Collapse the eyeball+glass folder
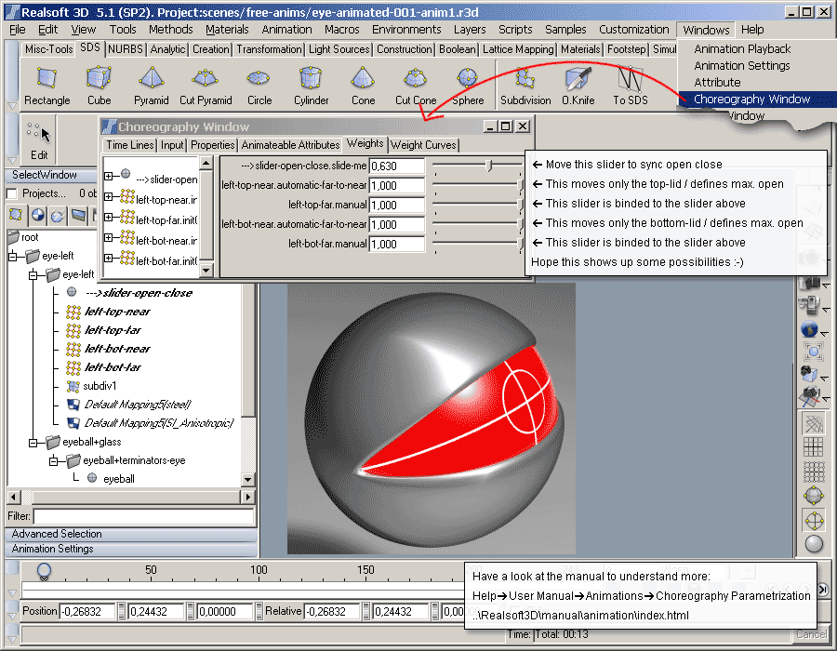Image resolution: width=837 pixels, height=651 pixels. click(33, 443)
